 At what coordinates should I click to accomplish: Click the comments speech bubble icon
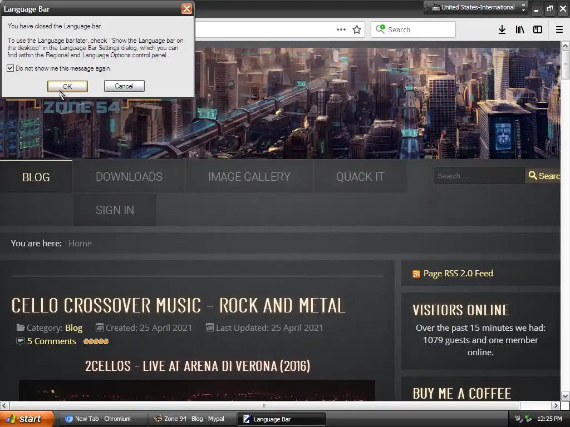21,342
